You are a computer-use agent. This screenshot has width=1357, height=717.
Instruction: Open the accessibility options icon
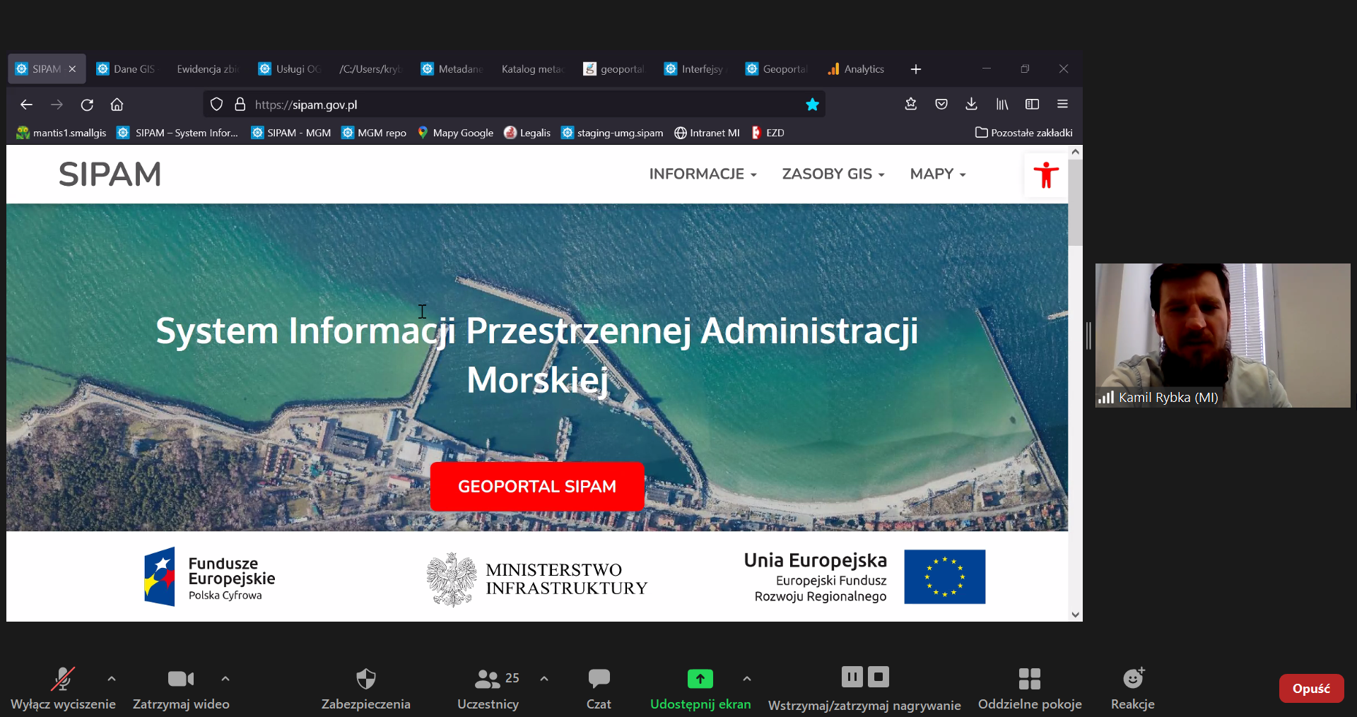pyautogui.click(x=1045, y=174)
